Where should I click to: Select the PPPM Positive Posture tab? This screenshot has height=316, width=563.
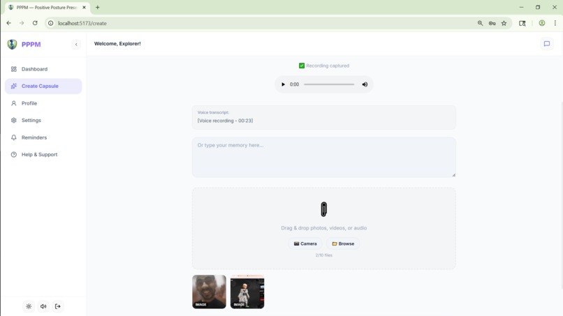pos(47,8)
